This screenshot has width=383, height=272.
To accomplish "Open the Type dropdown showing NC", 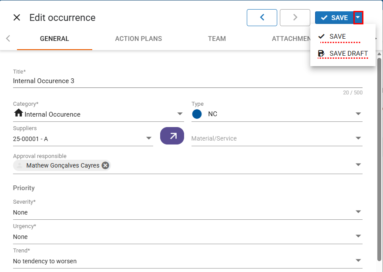I will [358, 114].
